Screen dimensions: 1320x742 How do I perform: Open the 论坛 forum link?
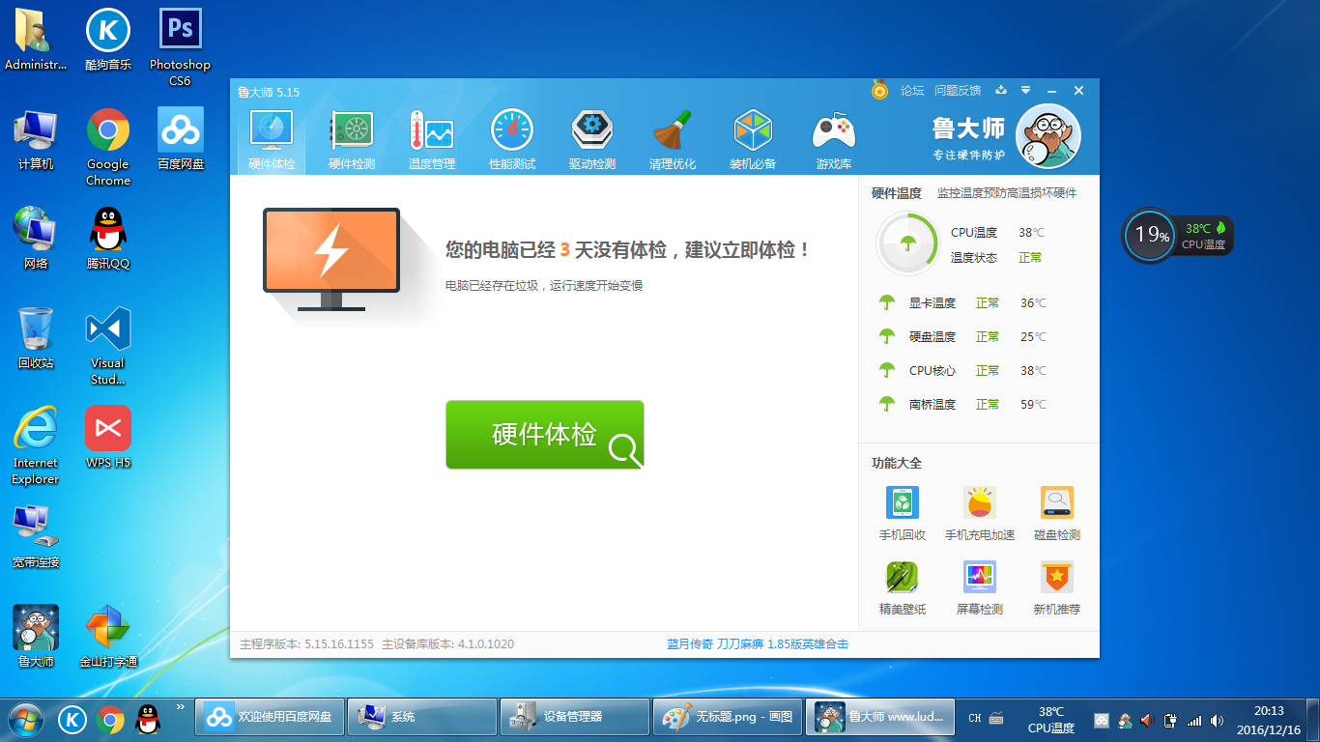tap(912, 91)
